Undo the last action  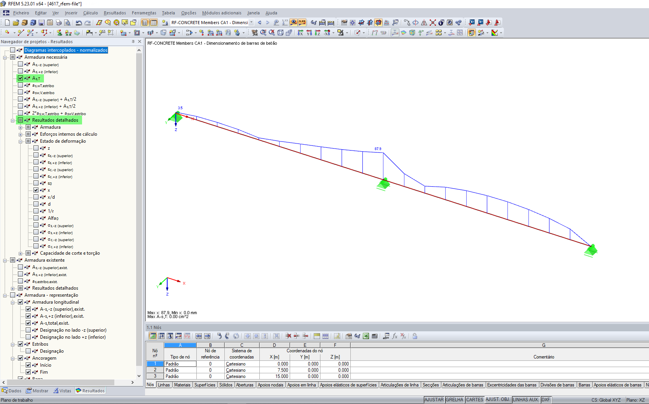point(79,23)
